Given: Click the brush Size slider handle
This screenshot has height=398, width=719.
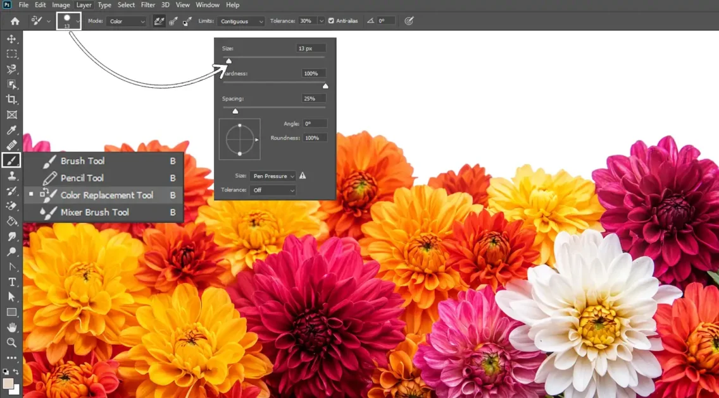Looking at the screenshot, I should coord(228,61).
